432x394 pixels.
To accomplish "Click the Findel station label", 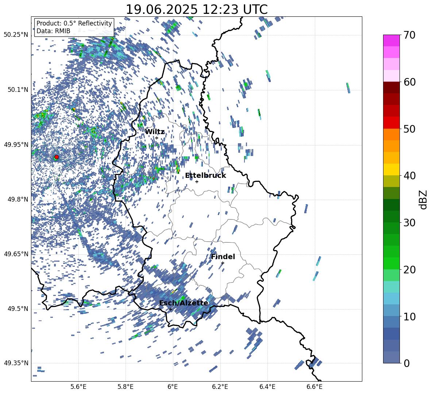I will click(223, 257).
